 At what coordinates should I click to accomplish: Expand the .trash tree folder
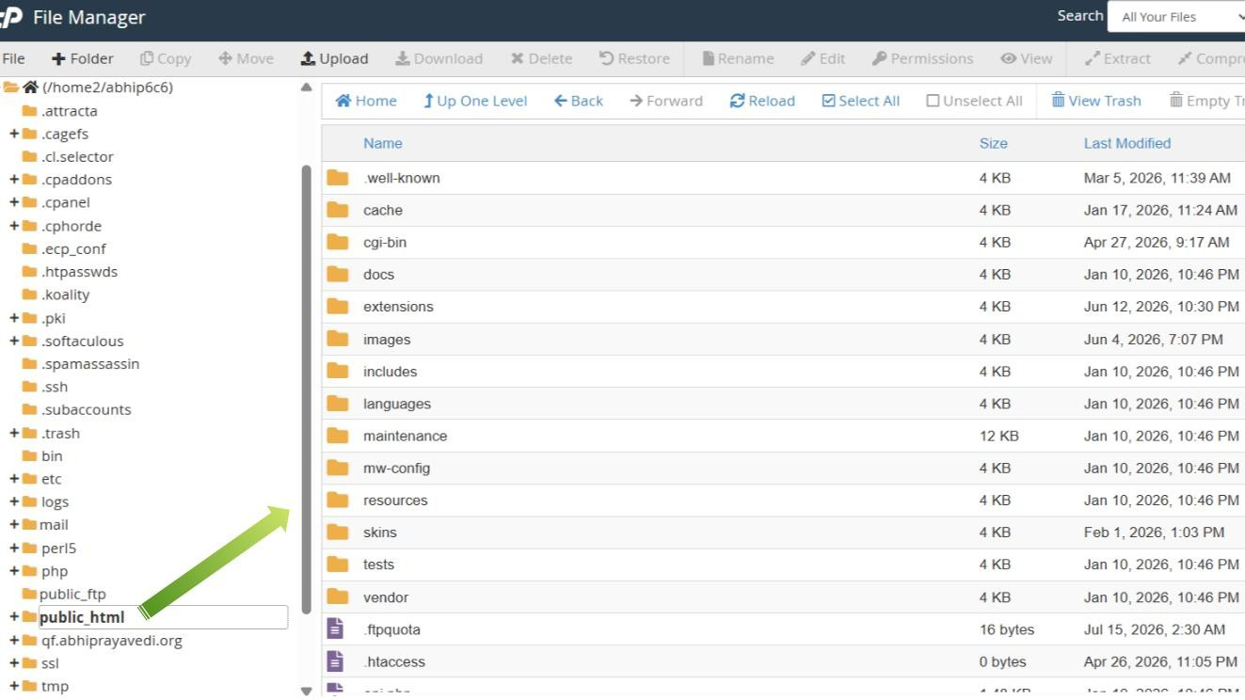(14, 433)
